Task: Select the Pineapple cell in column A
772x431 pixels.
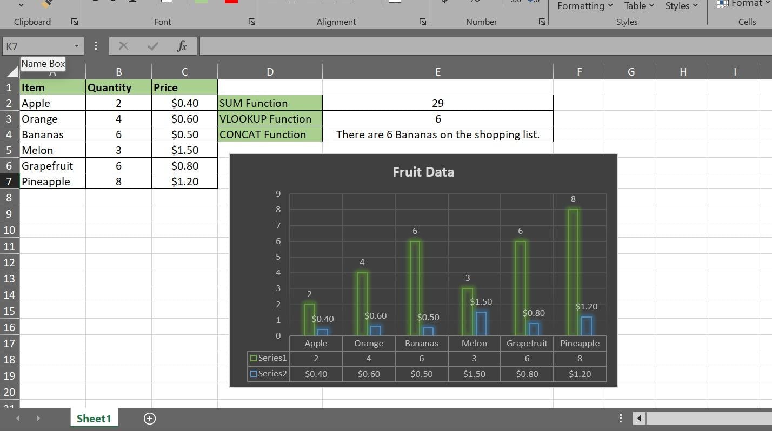Action: tap(52, 181)
